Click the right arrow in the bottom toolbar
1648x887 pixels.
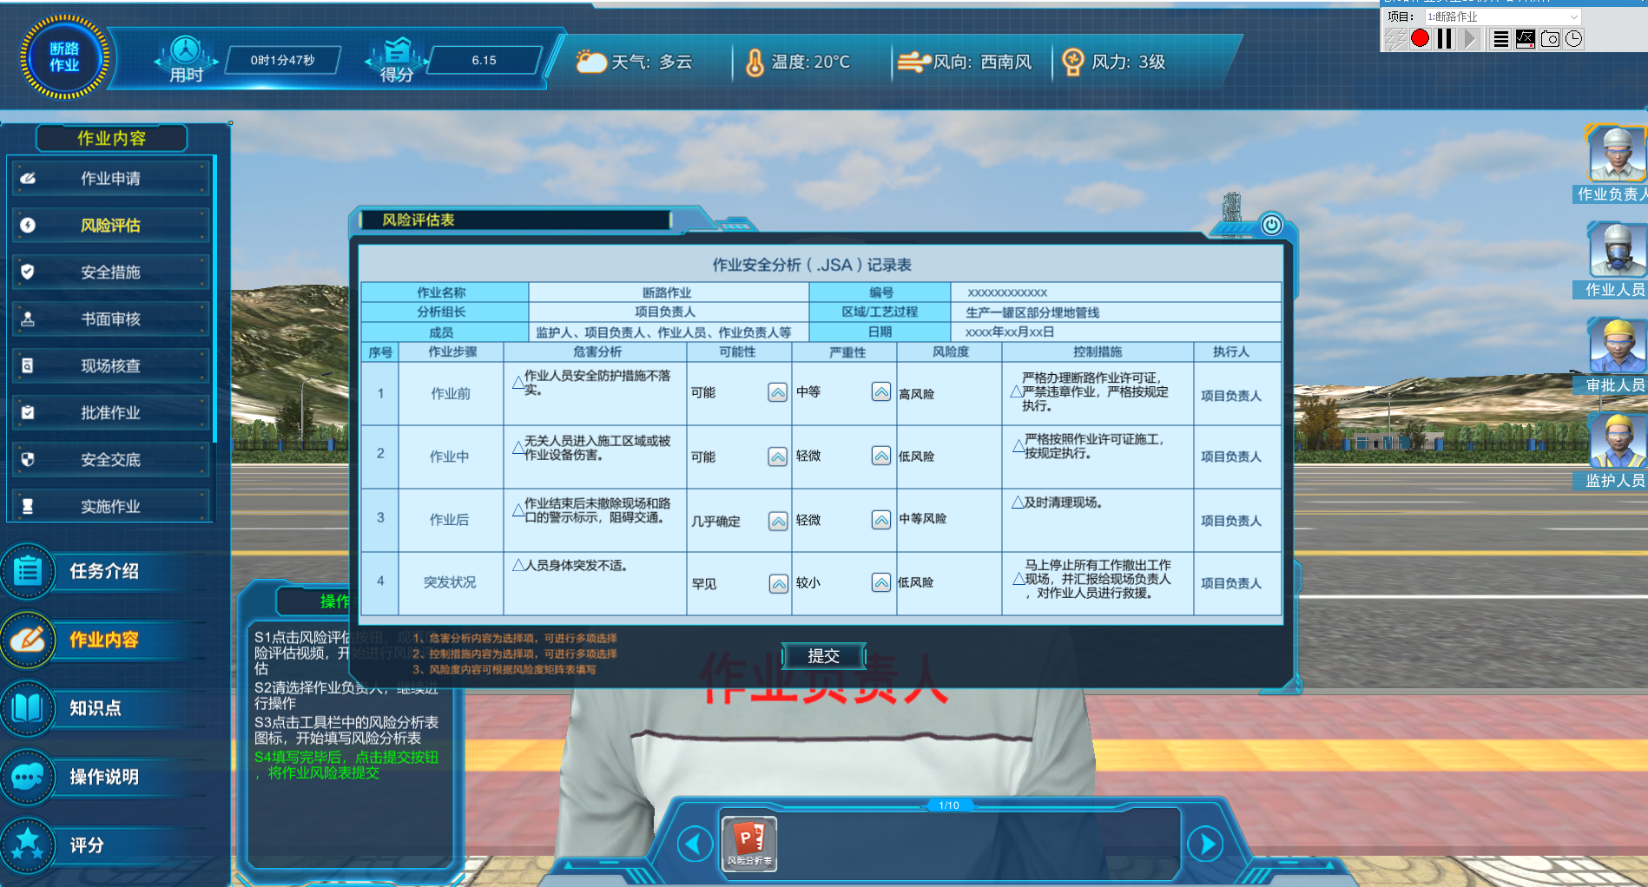1206,844
